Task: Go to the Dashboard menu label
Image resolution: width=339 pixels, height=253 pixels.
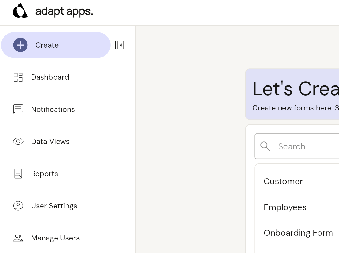Action: pos(50,77)
